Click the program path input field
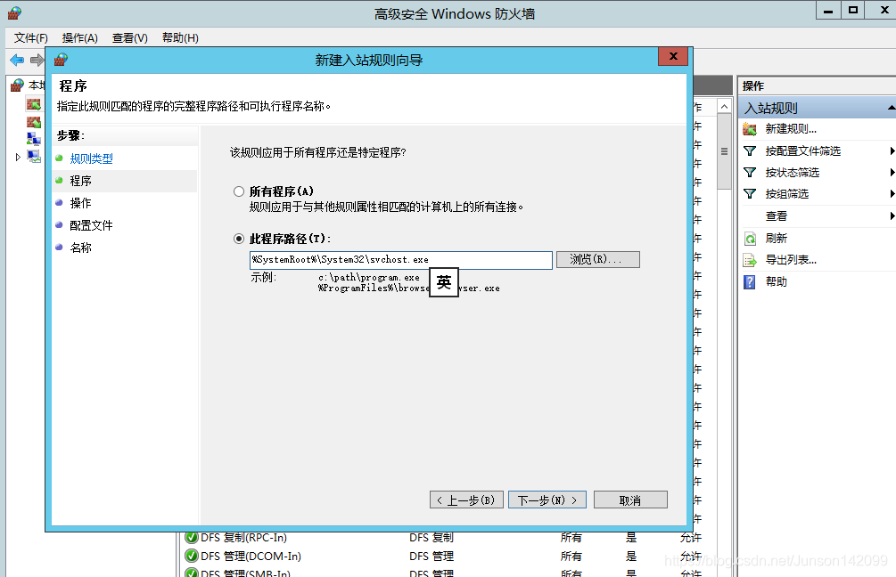Image resolution: width=896 pixels, height=577 pixels. pos(401,260)
